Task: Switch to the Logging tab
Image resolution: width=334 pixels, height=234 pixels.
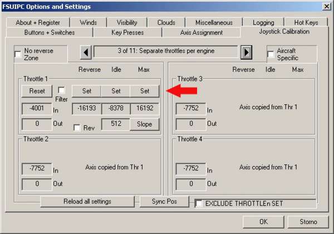Action: 263,23
